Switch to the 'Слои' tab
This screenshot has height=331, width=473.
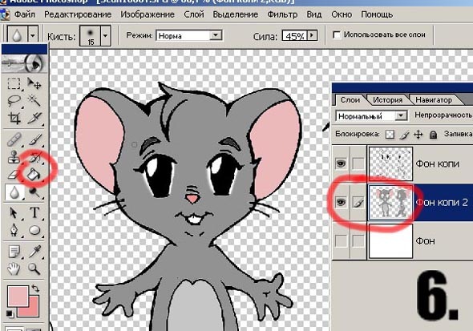[x=350, y=100]
